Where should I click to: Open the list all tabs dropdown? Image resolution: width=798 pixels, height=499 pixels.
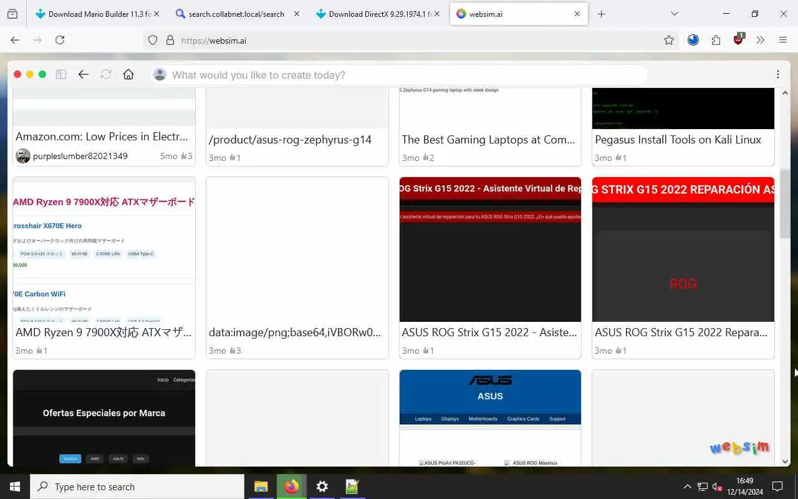[674, 14]
